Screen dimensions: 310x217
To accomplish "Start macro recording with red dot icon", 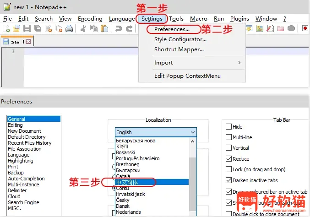I will [x=305, y=28].
